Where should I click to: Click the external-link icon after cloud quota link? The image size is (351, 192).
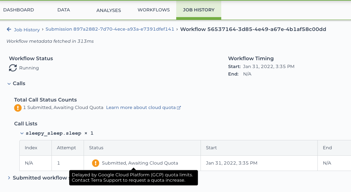[x=179, y=108]
